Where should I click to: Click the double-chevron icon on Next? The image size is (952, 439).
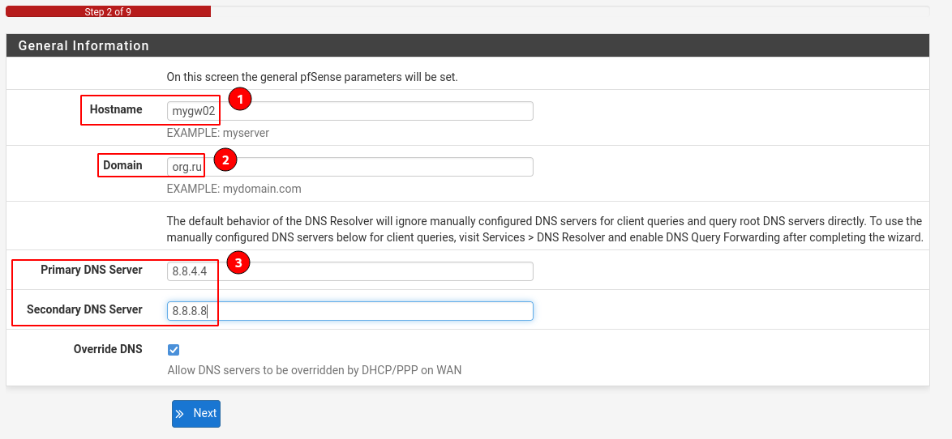tap(180, 414)
